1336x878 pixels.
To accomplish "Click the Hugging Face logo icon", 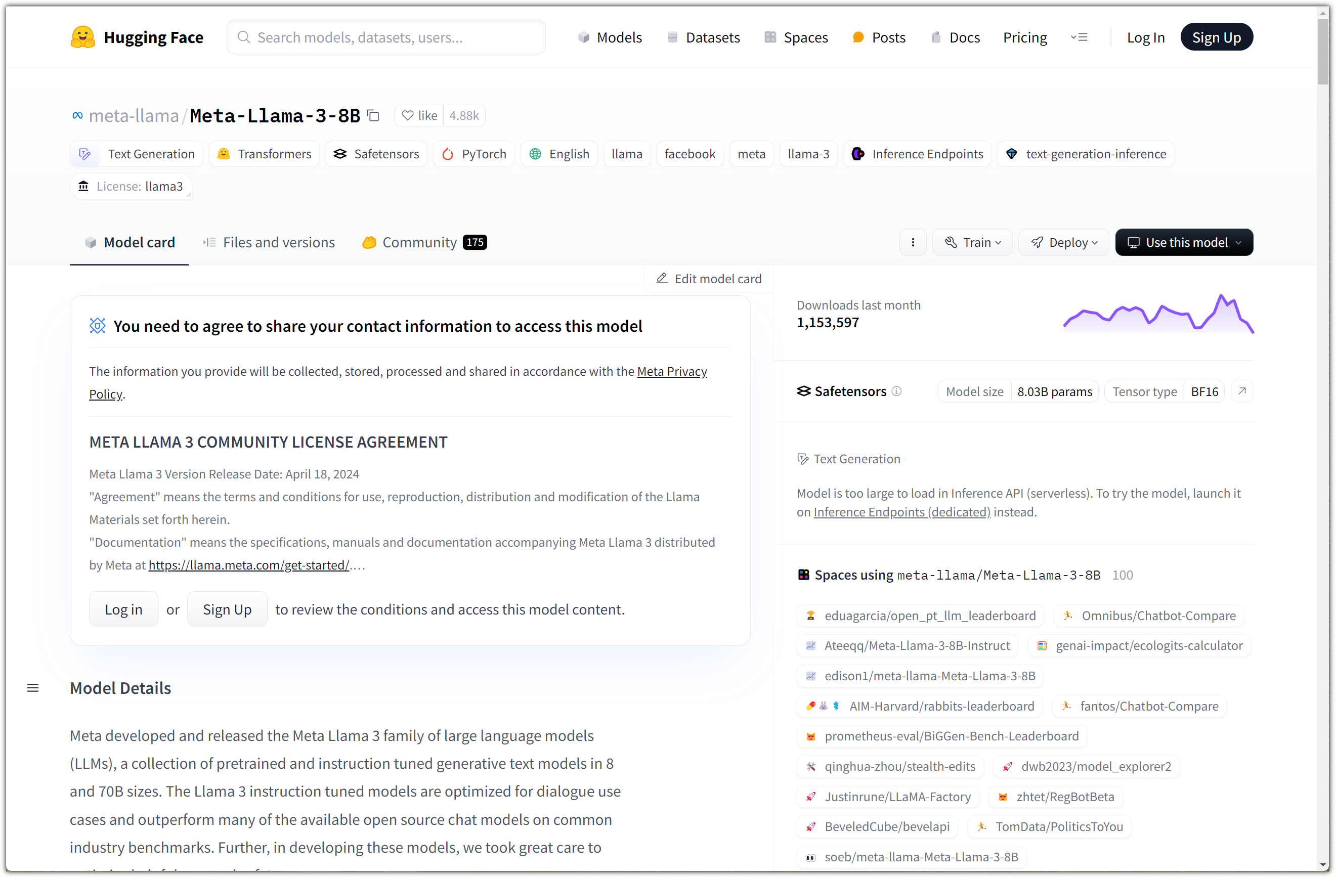I will 82,37.
